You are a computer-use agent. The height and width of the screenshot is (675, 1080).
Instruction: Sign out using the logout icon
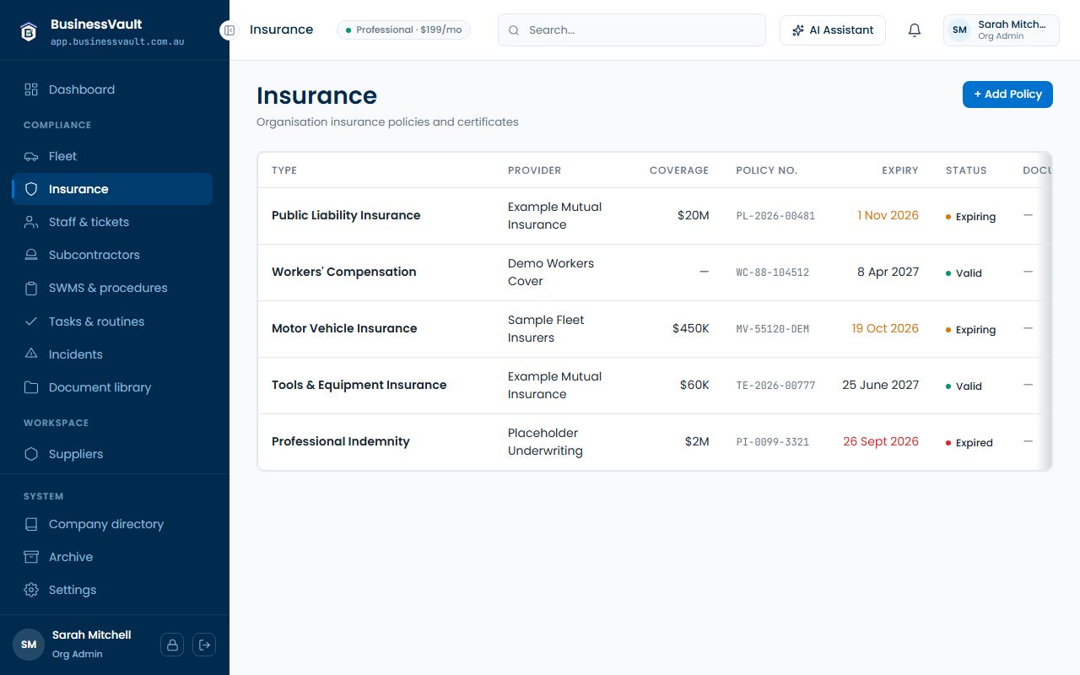click(x=204, y=645)
